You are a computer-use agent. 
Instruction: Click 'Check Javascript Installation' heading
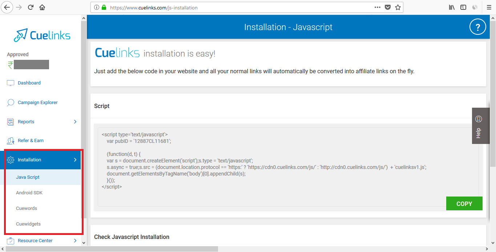(x=132, y=237)
